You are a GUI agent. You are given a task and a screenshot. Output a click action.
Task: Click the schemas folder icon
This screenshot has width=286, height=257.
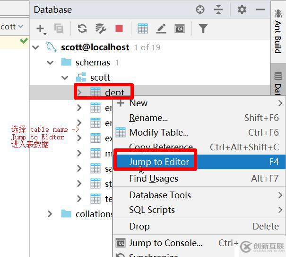(66, 62)
